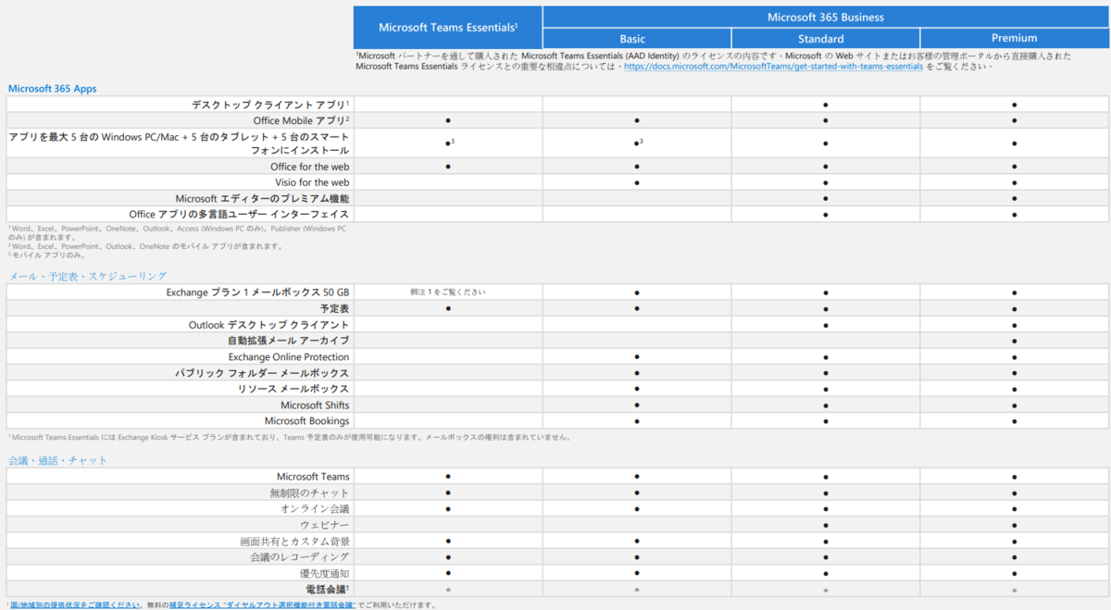Viewport: 1111px width, 610px height.
Task: Open the 国/地域別の提供状況をご確認ください link
Action: (75, 604)
